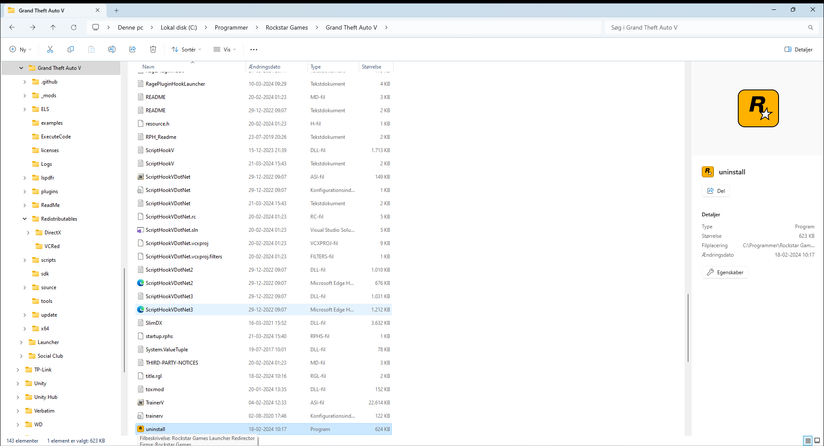Collapse the Redistributables folder tree node
The width and height of the screenshot is (824, 446).
(x=25, y=219)
